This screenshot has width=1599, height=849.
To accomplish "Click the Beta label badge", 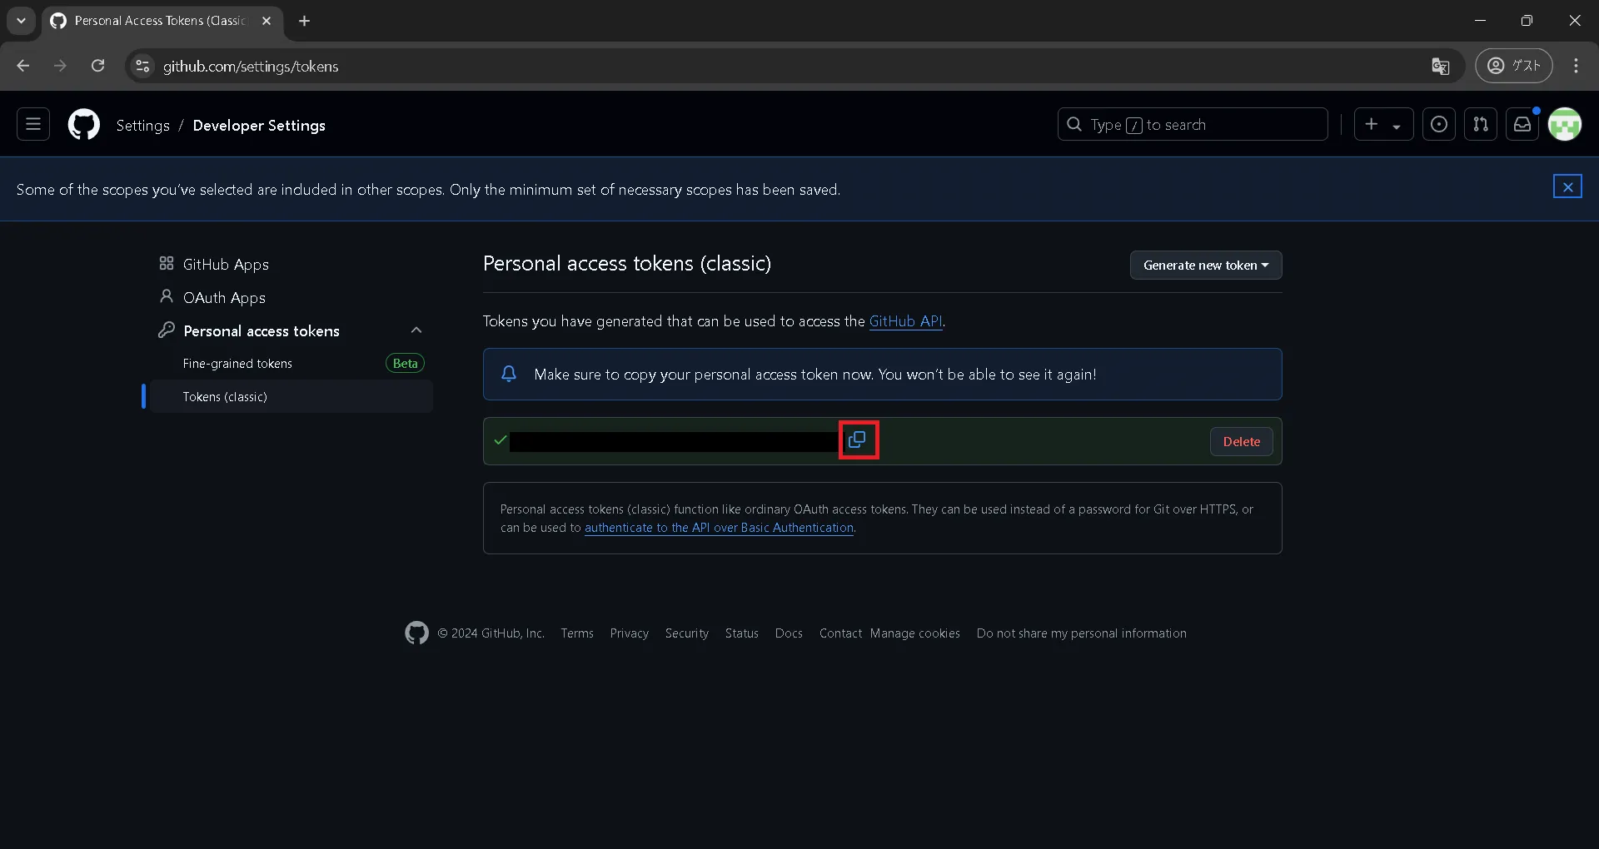I will [405, 364].
